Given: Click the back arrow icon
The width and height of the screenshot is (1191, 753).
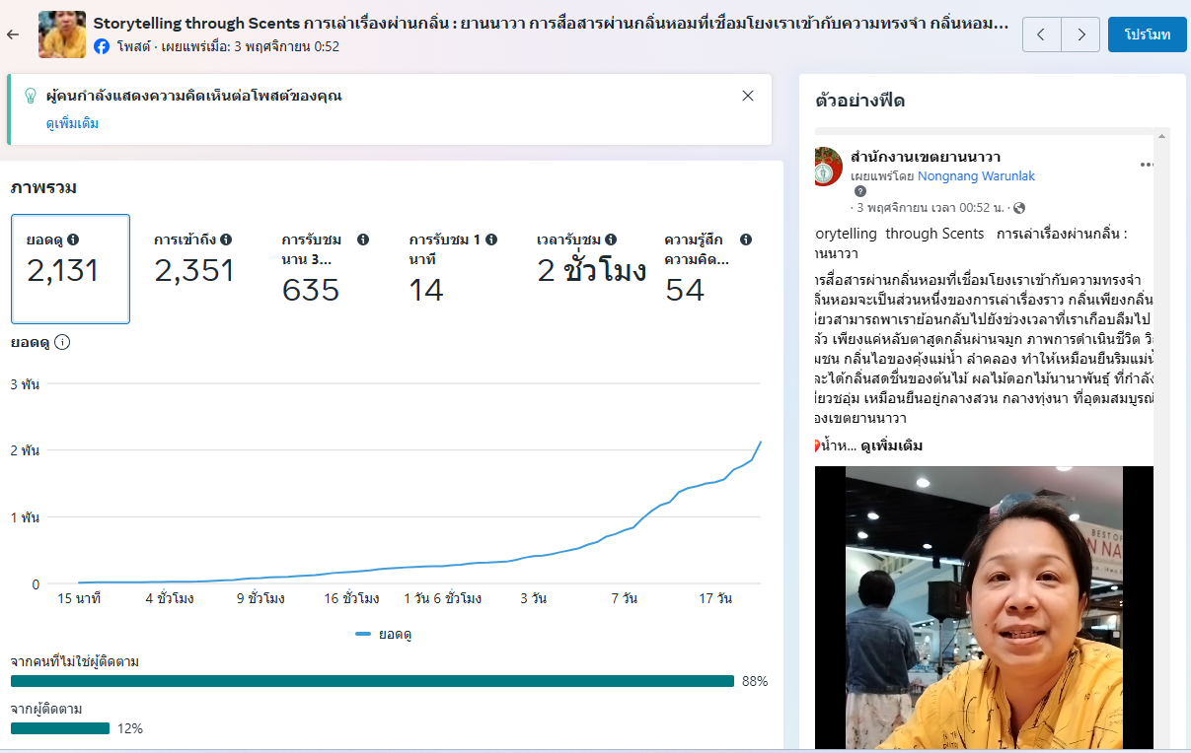Looking at the screenshot, I should 13,34.
